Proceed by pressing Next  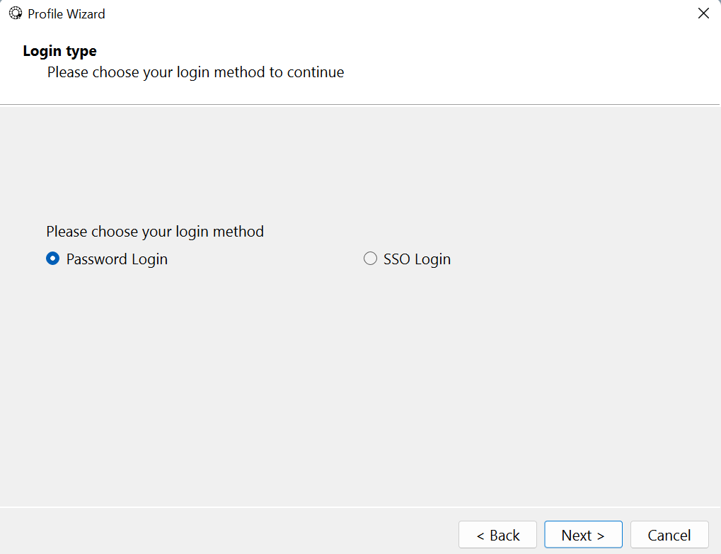583,535
